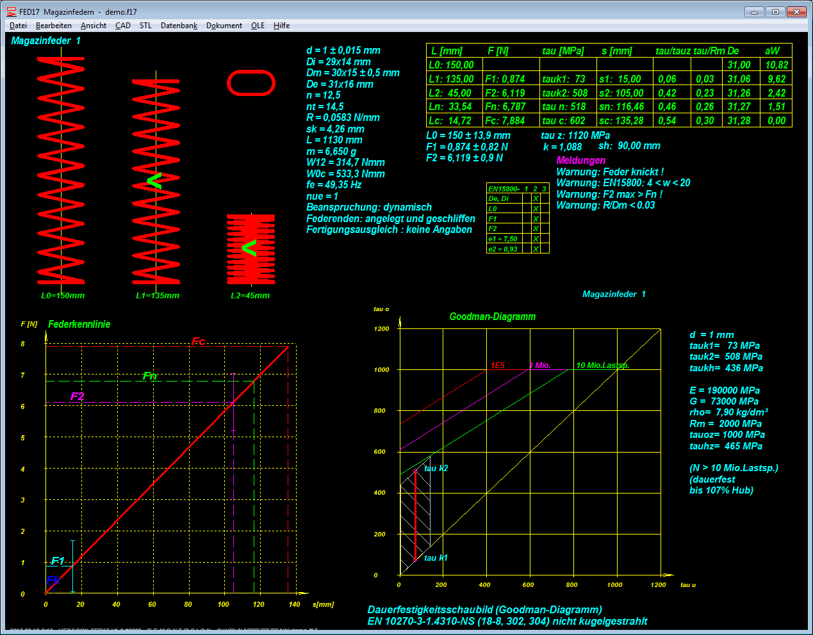Click the spring drawing labeled L1=135mm

point(156,182)
